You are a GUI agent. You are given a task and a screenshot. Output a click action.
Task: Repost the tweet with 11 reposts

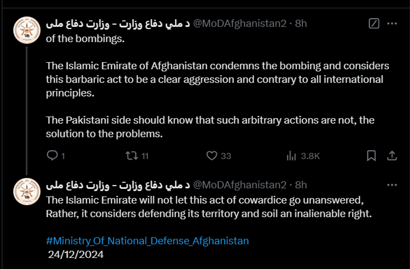pos(131,156)
